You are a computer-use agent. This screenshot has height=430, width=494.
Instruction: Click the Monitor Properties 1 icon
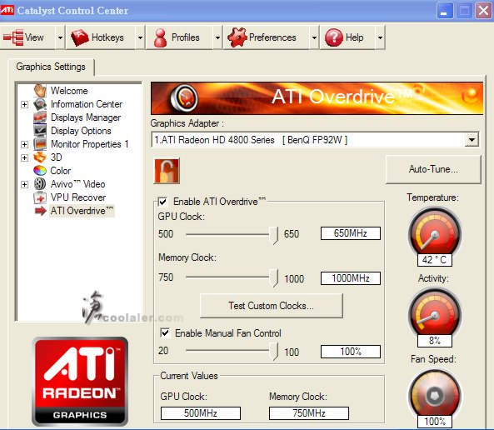(40, 144)
